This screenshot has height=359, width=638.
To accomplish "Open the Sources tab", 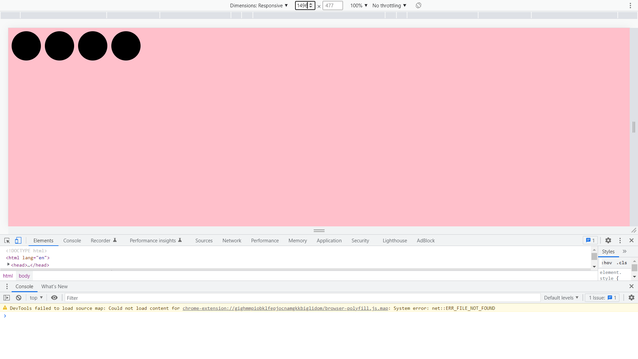I will click(x=204, y=241).
